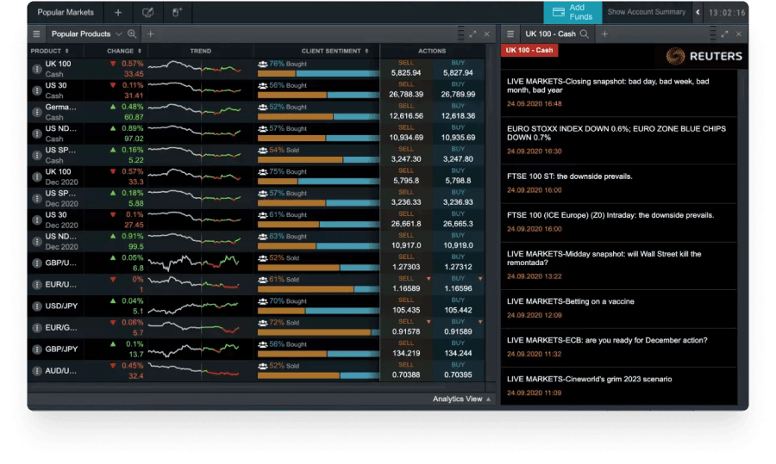776x464 pixels.
Task: Sort the list by the Change column
Action: pyautogui.click(x=124, y=51)
